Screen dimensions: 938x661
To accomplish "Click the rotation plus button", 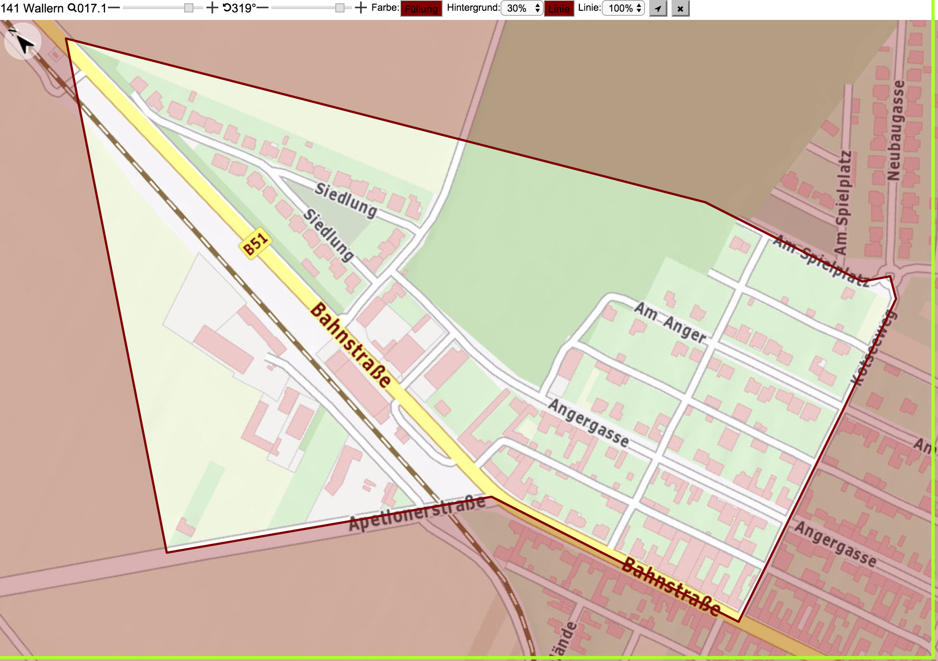I will 361,8.
